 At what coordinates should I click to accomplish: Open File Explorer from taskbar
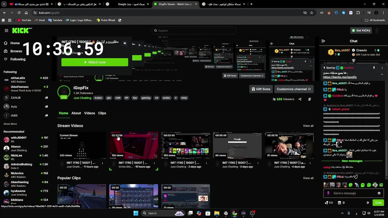217,213
